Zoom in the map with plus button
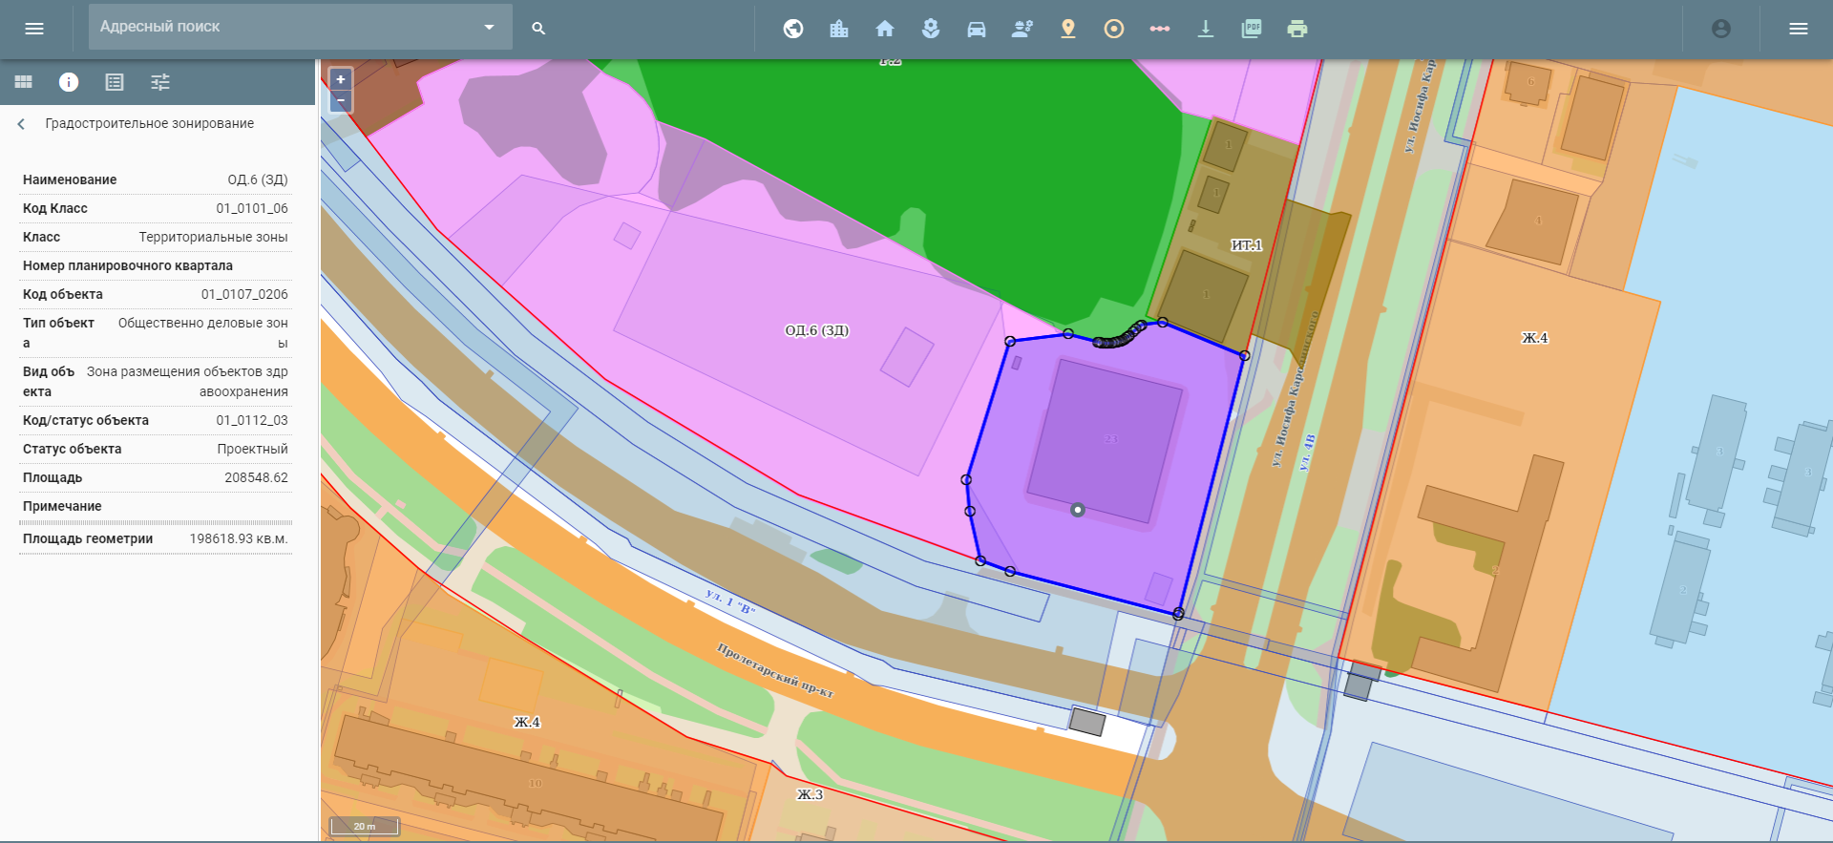Image resolution: width=1833 pixels, height=843 pixels. [x=341, y=79]
